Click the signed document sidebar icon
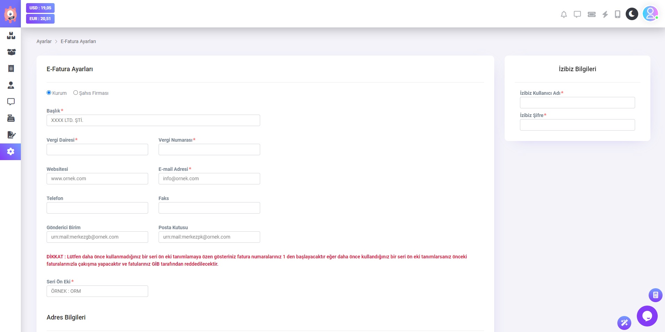Screen dimensions: 665x332 click(x=11, y=135)
